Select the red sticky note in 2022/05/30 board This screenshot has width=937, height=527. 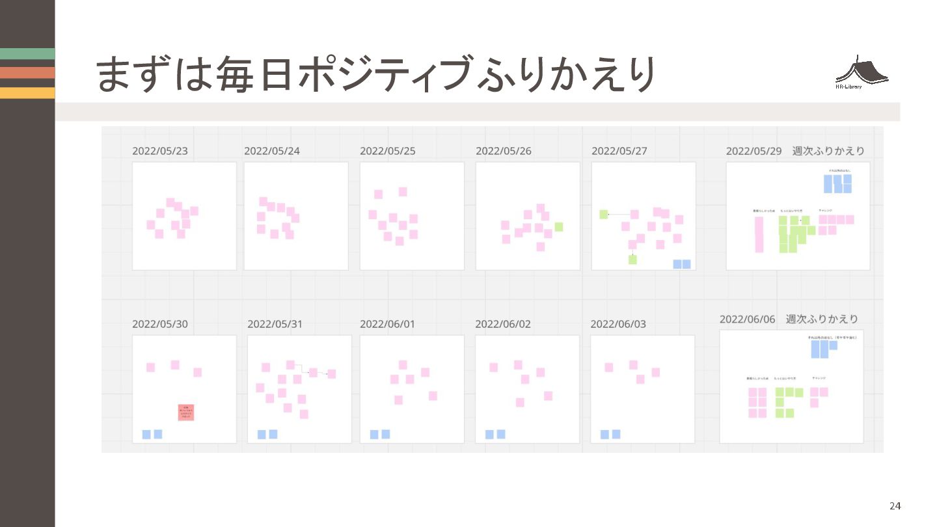coord(186,412)
